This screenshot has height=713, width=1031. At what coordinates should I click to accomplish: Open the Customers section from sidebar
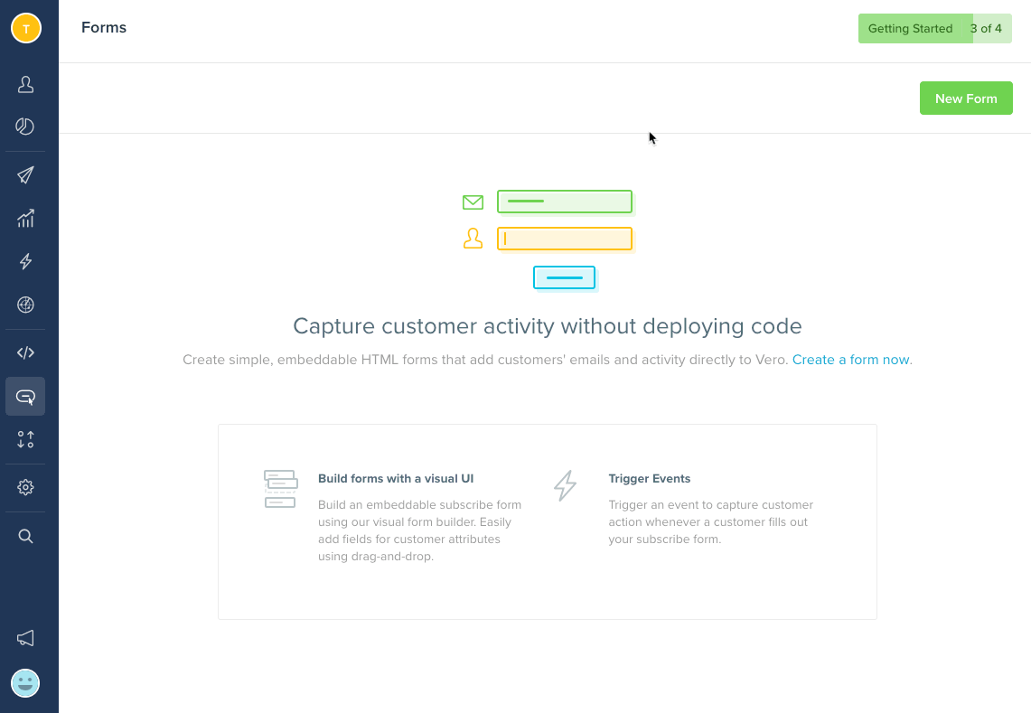pyautogui.click(x=25, y=83)
